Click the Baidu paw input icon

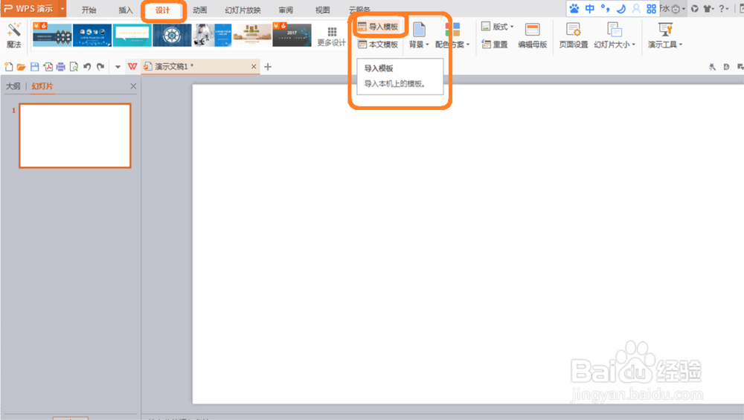pos(574,8)
